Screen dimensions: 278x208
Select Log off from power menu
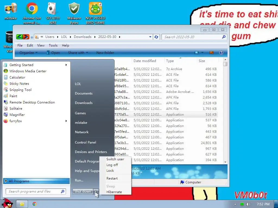[x=115, y=165]
